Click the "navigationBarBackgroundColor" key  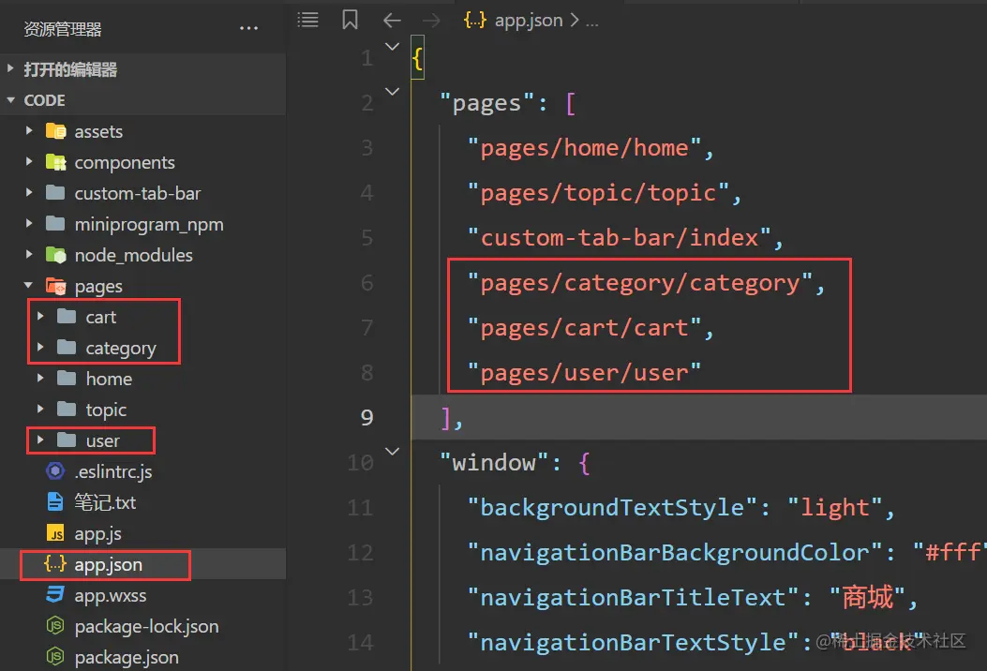pos(674,553)
